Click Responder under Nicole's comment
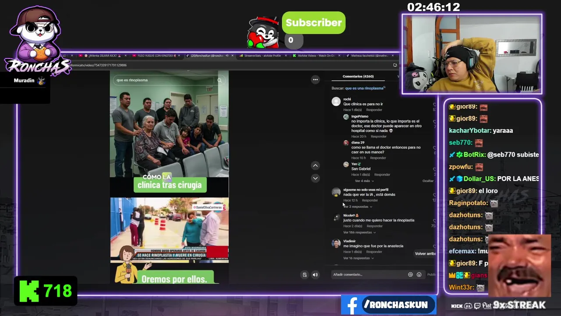 [374, 226]
